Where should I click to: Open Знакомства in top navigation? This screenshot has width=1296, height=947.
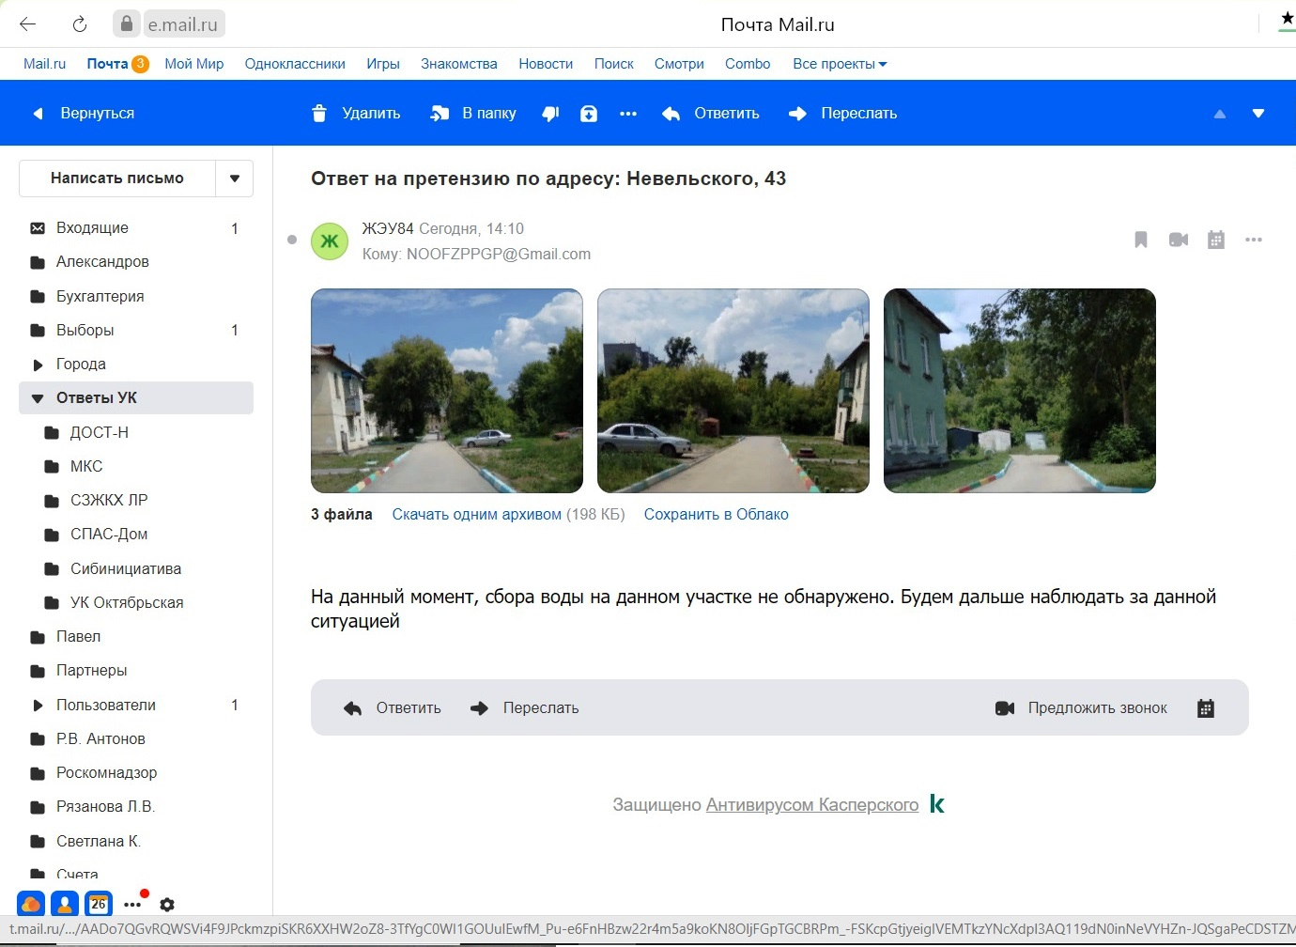[459, 64]
